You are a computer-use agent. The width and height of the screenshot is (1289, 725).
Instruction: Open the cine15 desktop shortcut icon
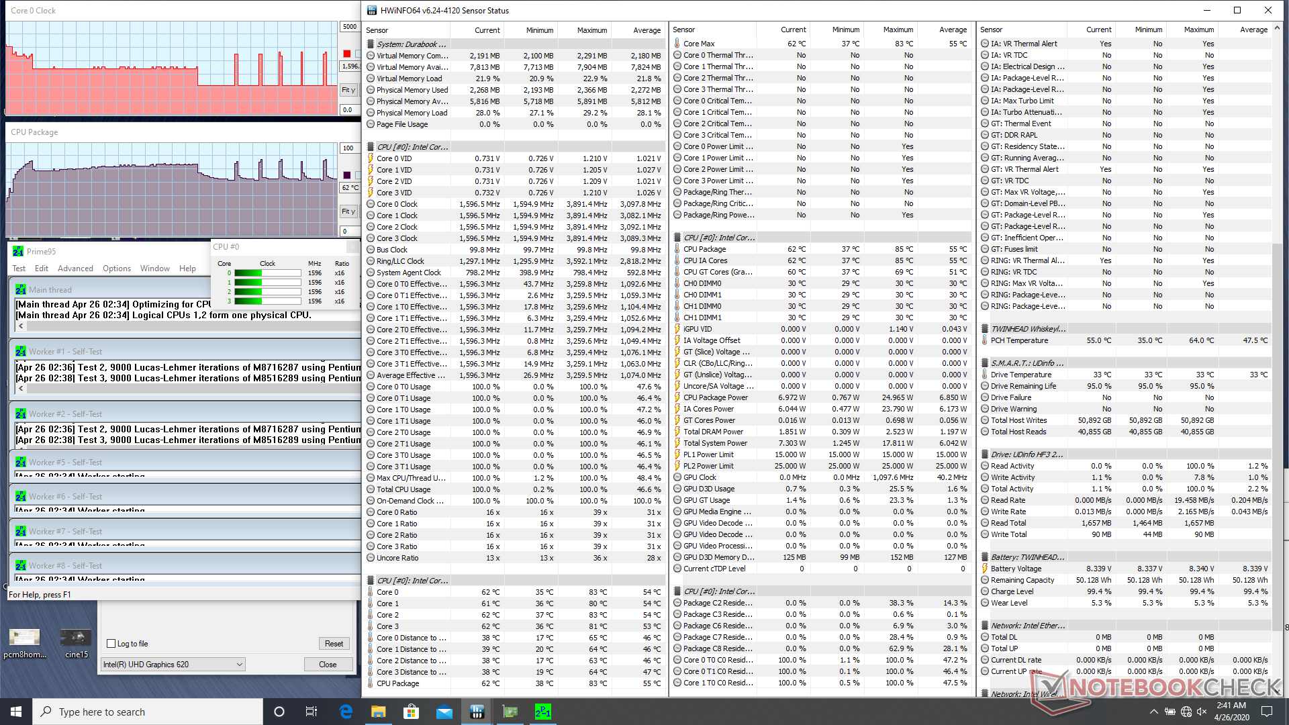[x=76, y=638]
